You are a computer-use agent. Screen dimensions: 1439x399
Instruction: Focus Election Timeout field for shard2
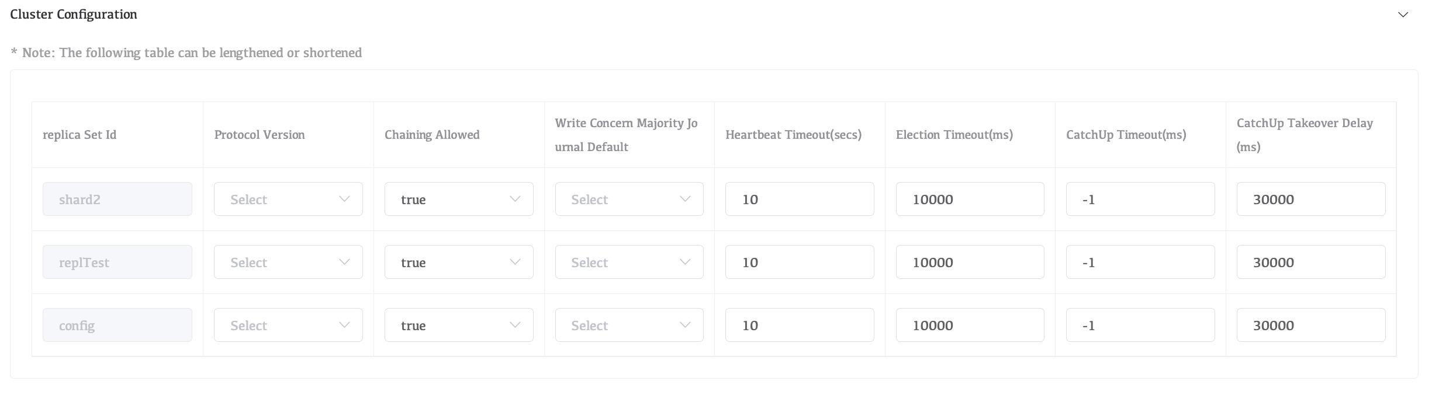pos(970,199)
